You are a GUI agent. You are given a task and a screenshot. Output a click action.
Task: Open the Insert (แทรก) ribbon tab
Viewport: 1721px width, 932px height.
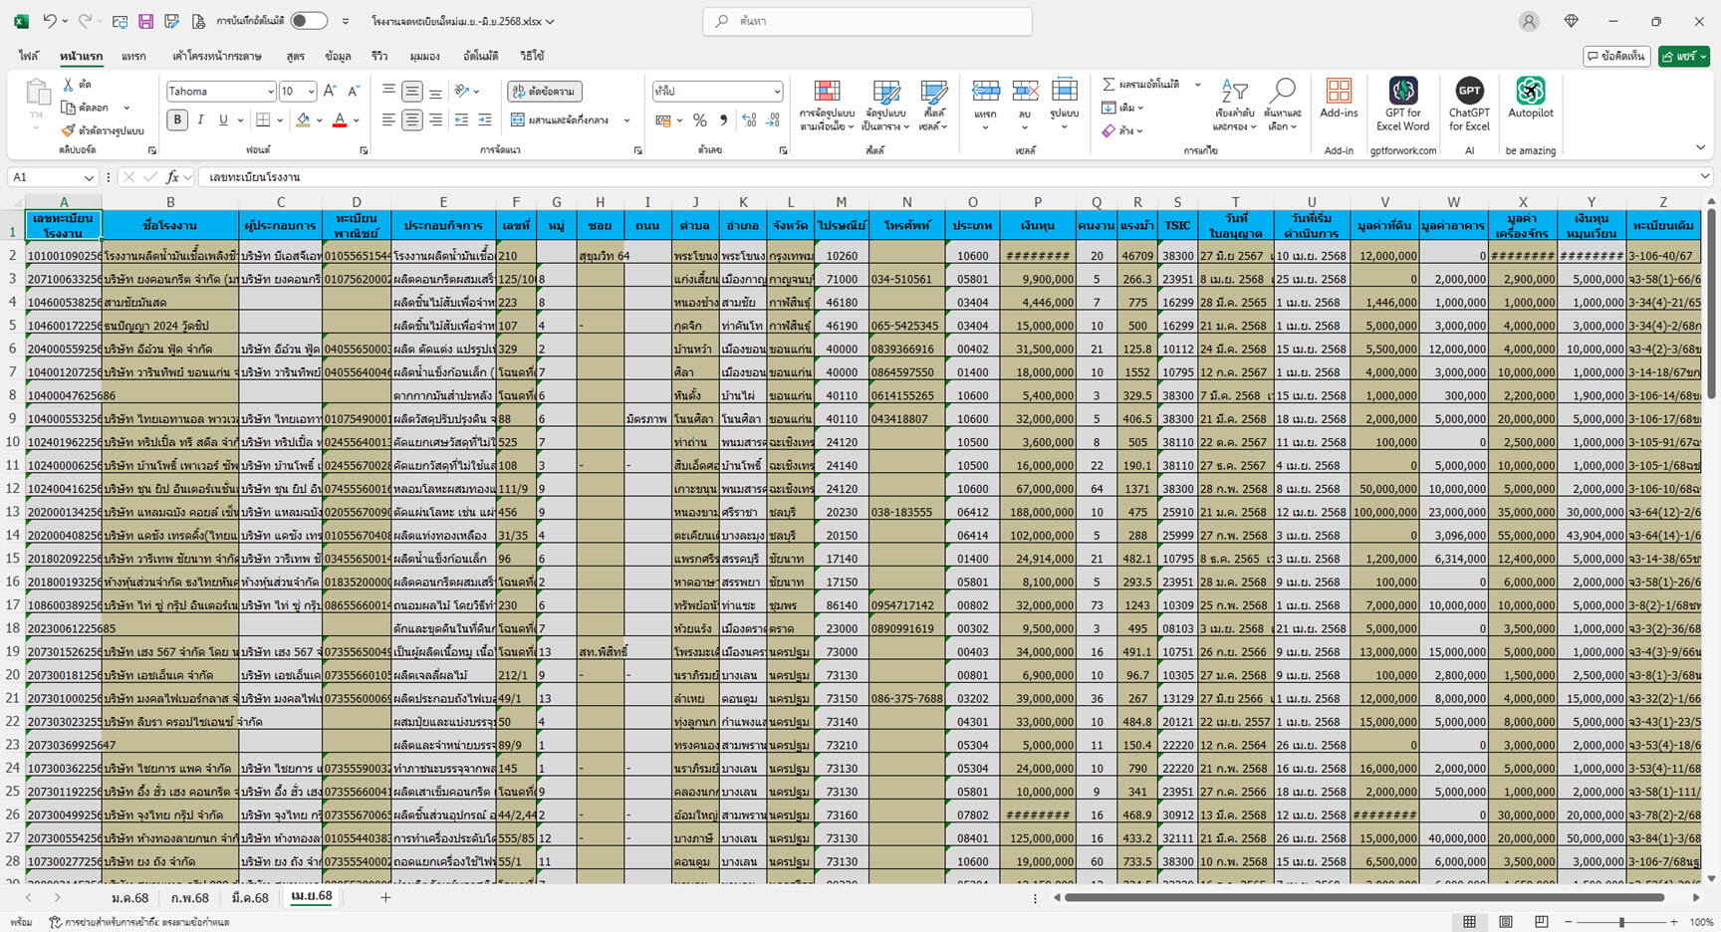(x=133, y=56)
